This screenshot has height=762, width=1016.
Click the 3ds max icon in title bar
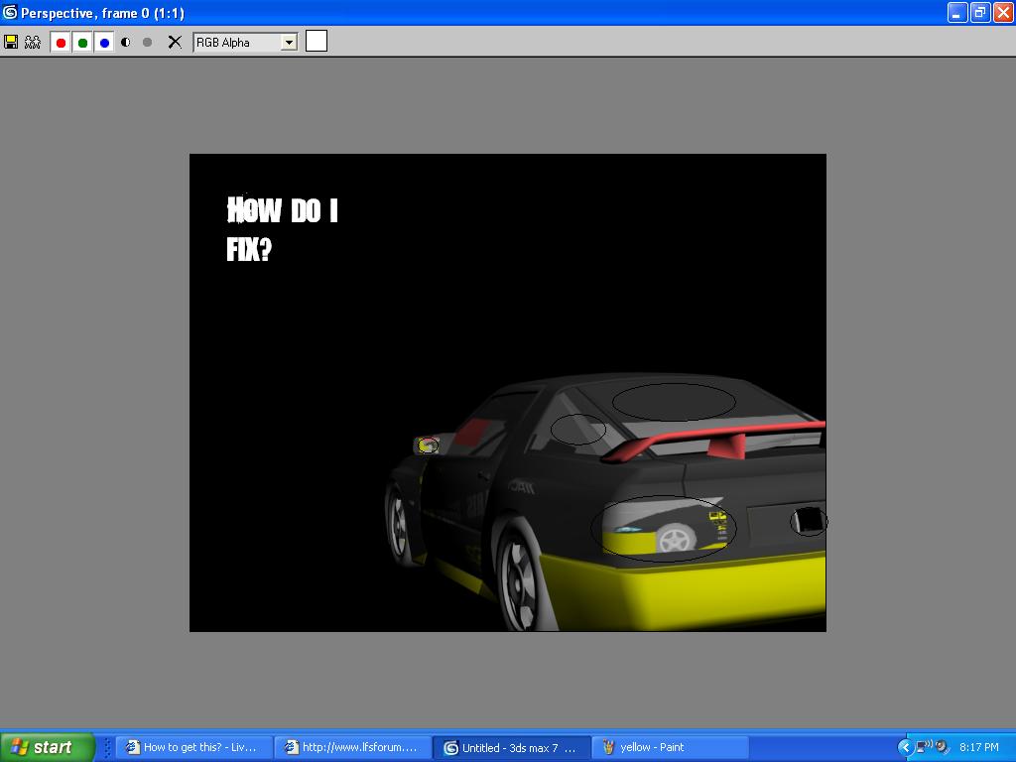[10, 13]
